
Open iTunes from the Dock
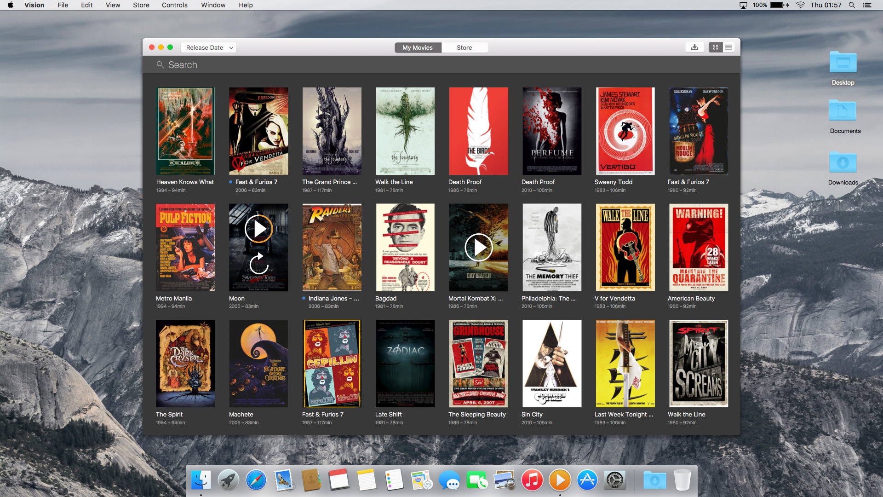pyautogui.click(x=532, y=480)
